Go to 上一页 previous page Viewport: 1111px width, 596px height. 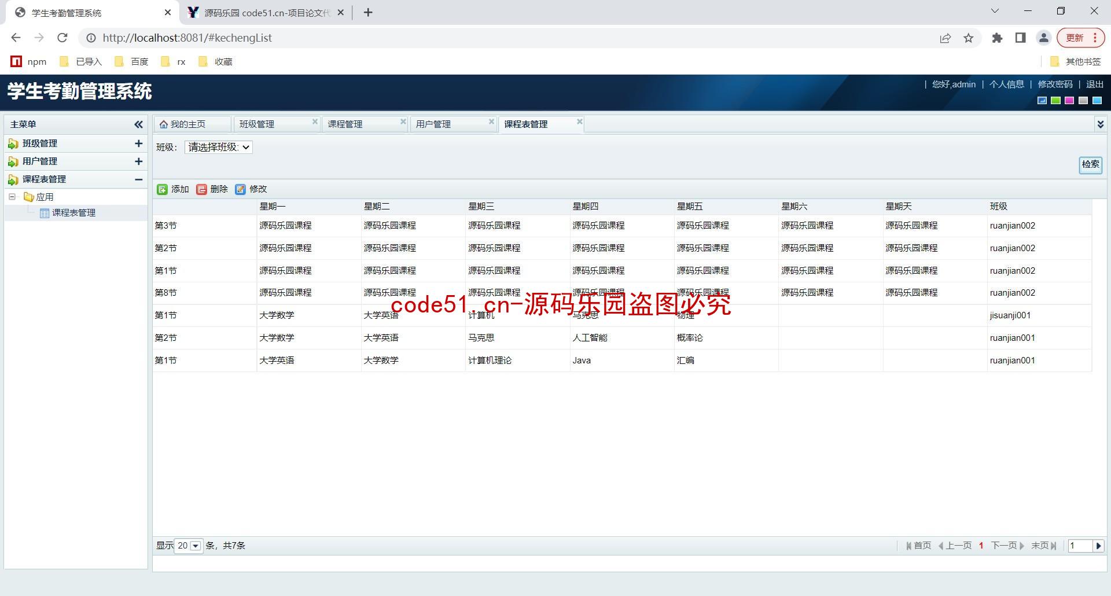point(955,546)
